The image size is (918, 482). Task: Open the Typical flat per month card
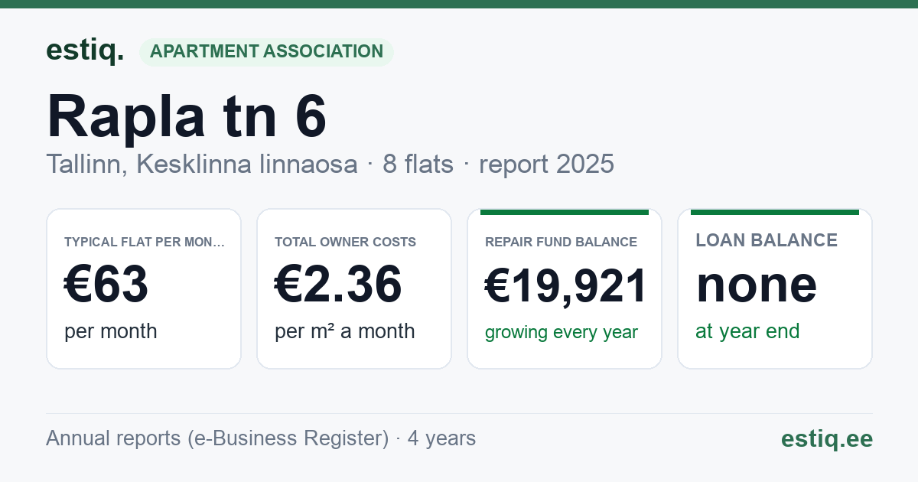tap(144, 288)
